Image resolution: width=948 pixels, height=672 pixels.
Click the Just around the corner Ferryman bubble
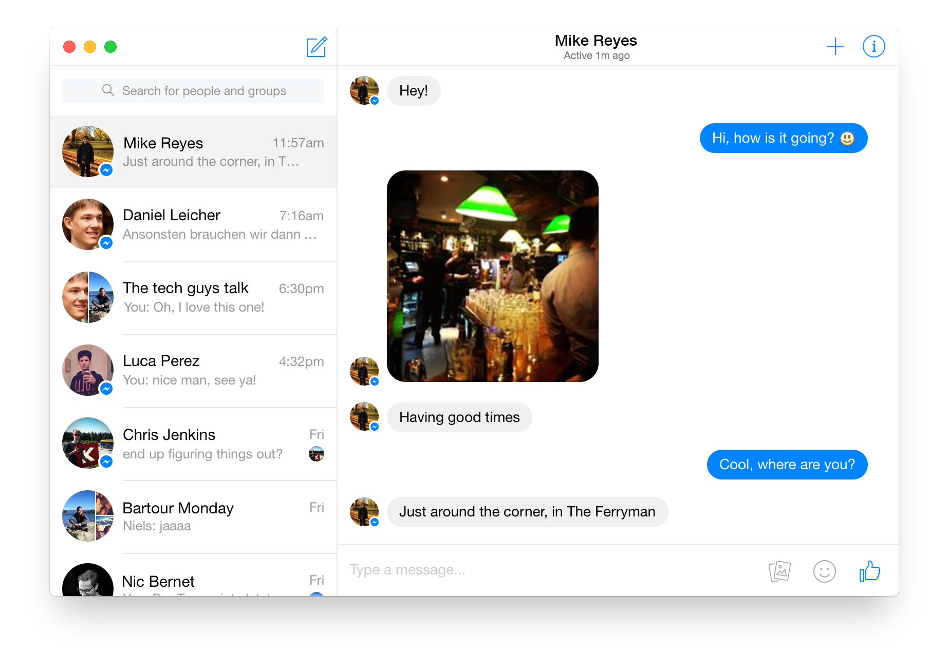(x=527, y=512)
